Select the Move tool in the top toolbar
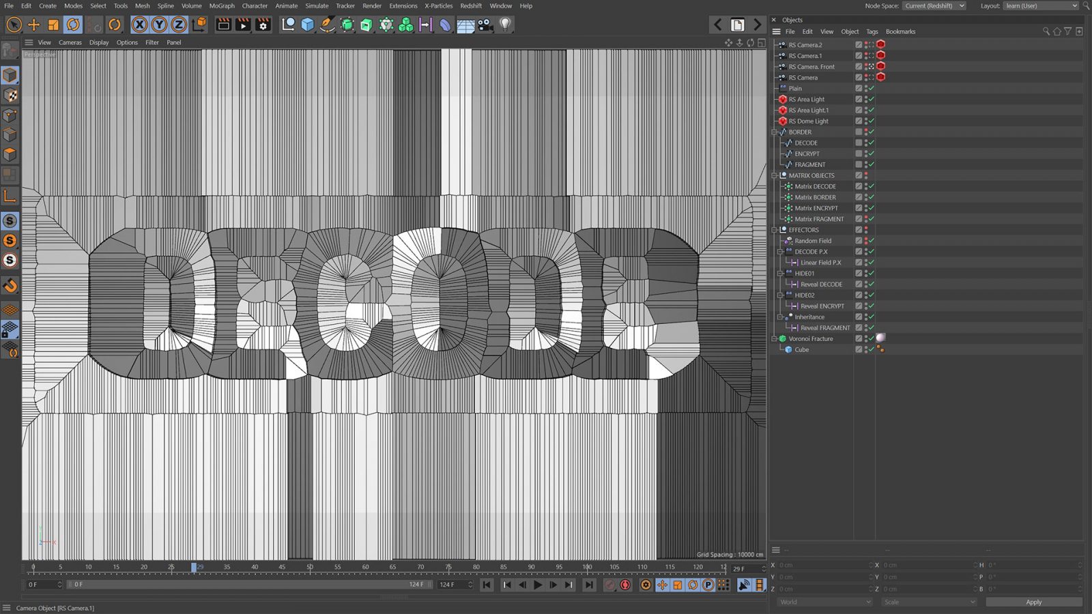 [34, 25]
